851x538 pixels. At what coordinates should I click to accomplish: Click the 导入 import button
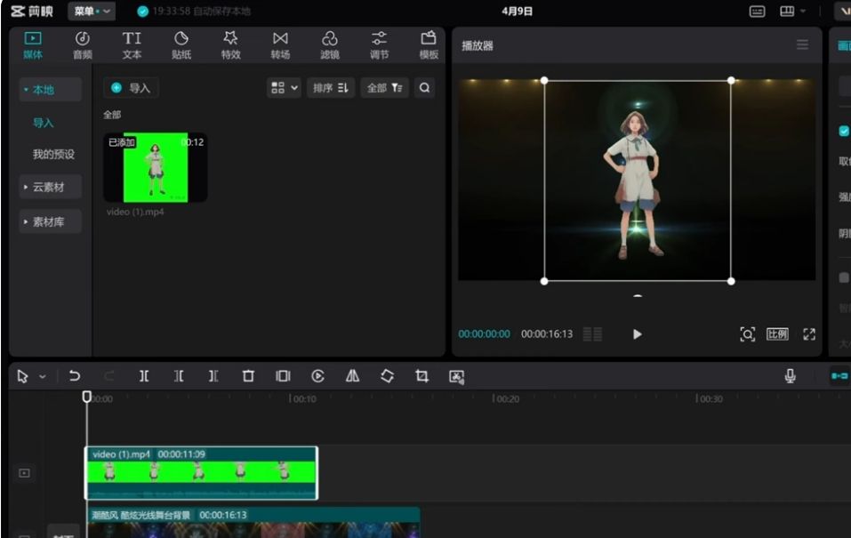[x=131, y=88]
